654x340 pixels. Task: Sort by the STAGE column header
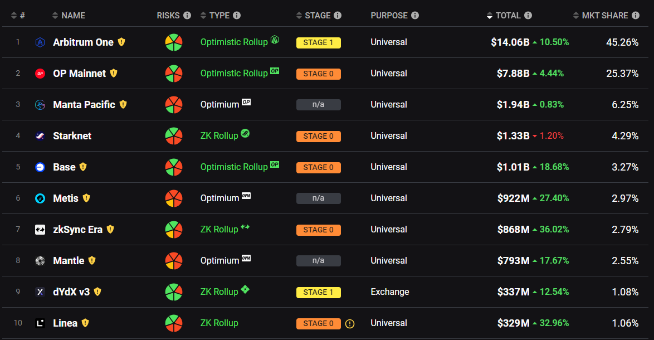click(318, 16)
